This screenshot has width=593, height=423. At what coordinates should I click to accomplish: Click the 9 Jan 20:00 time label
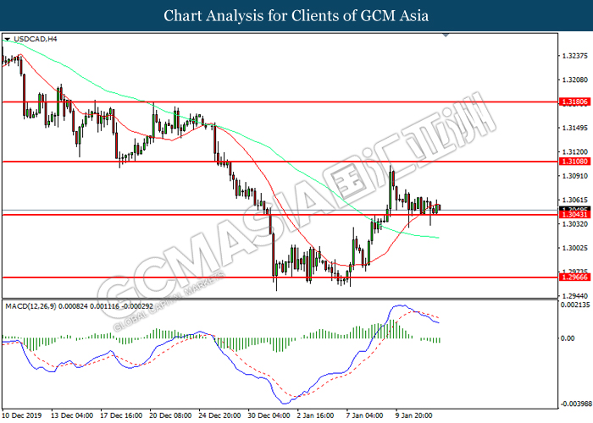[413, 415]
